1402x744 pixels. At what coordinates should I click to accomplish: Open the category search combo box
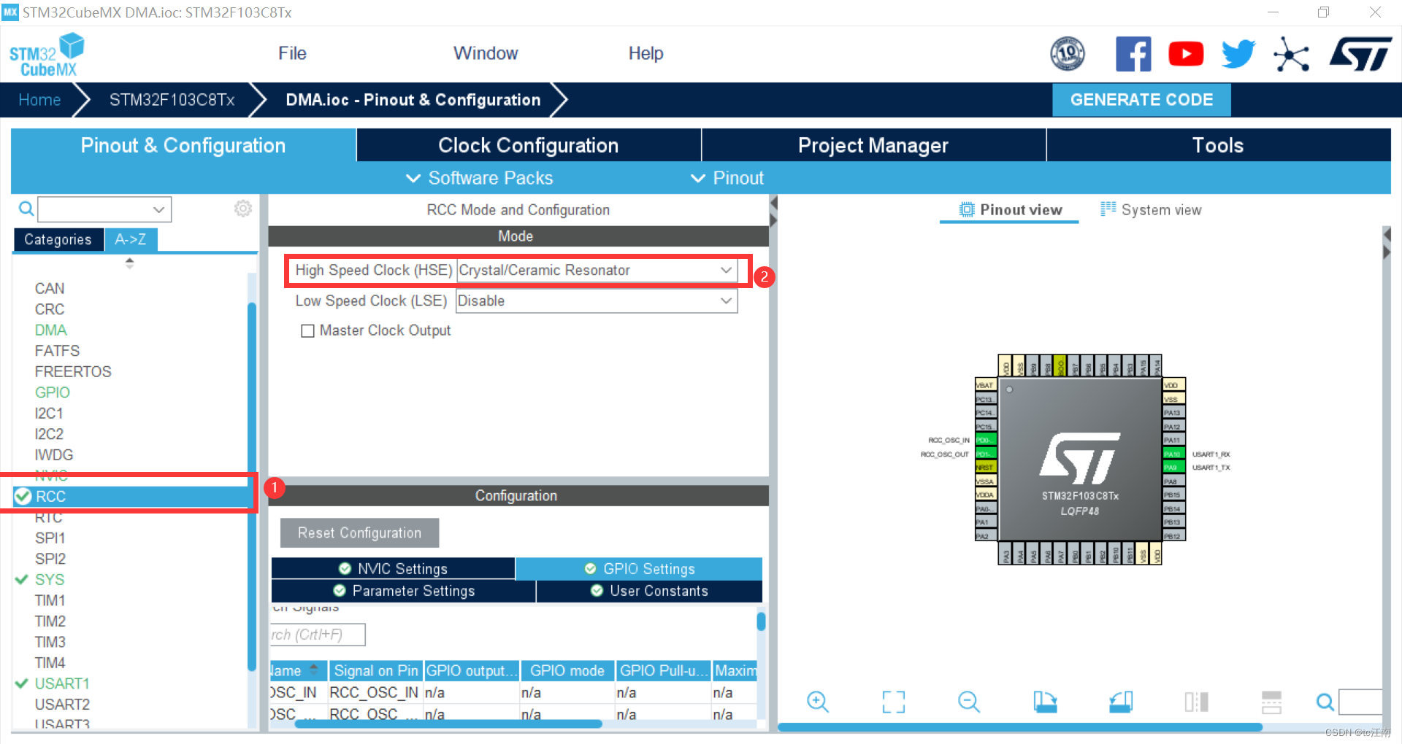pyautogui.click(x=104, y=209)
